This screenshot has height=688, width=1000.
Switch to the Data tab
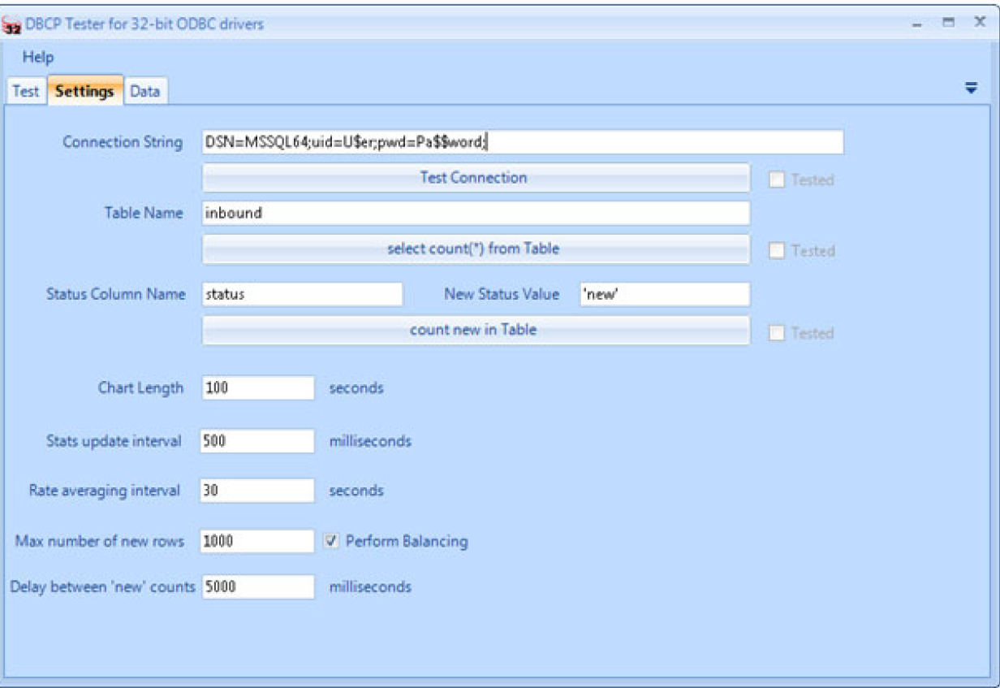[144, 91]
